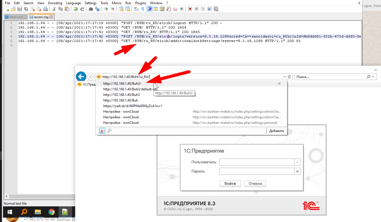This screenshot has width=381, height=222.
Task: Stop macro recording toolbar button
Action: click(196, 9)
